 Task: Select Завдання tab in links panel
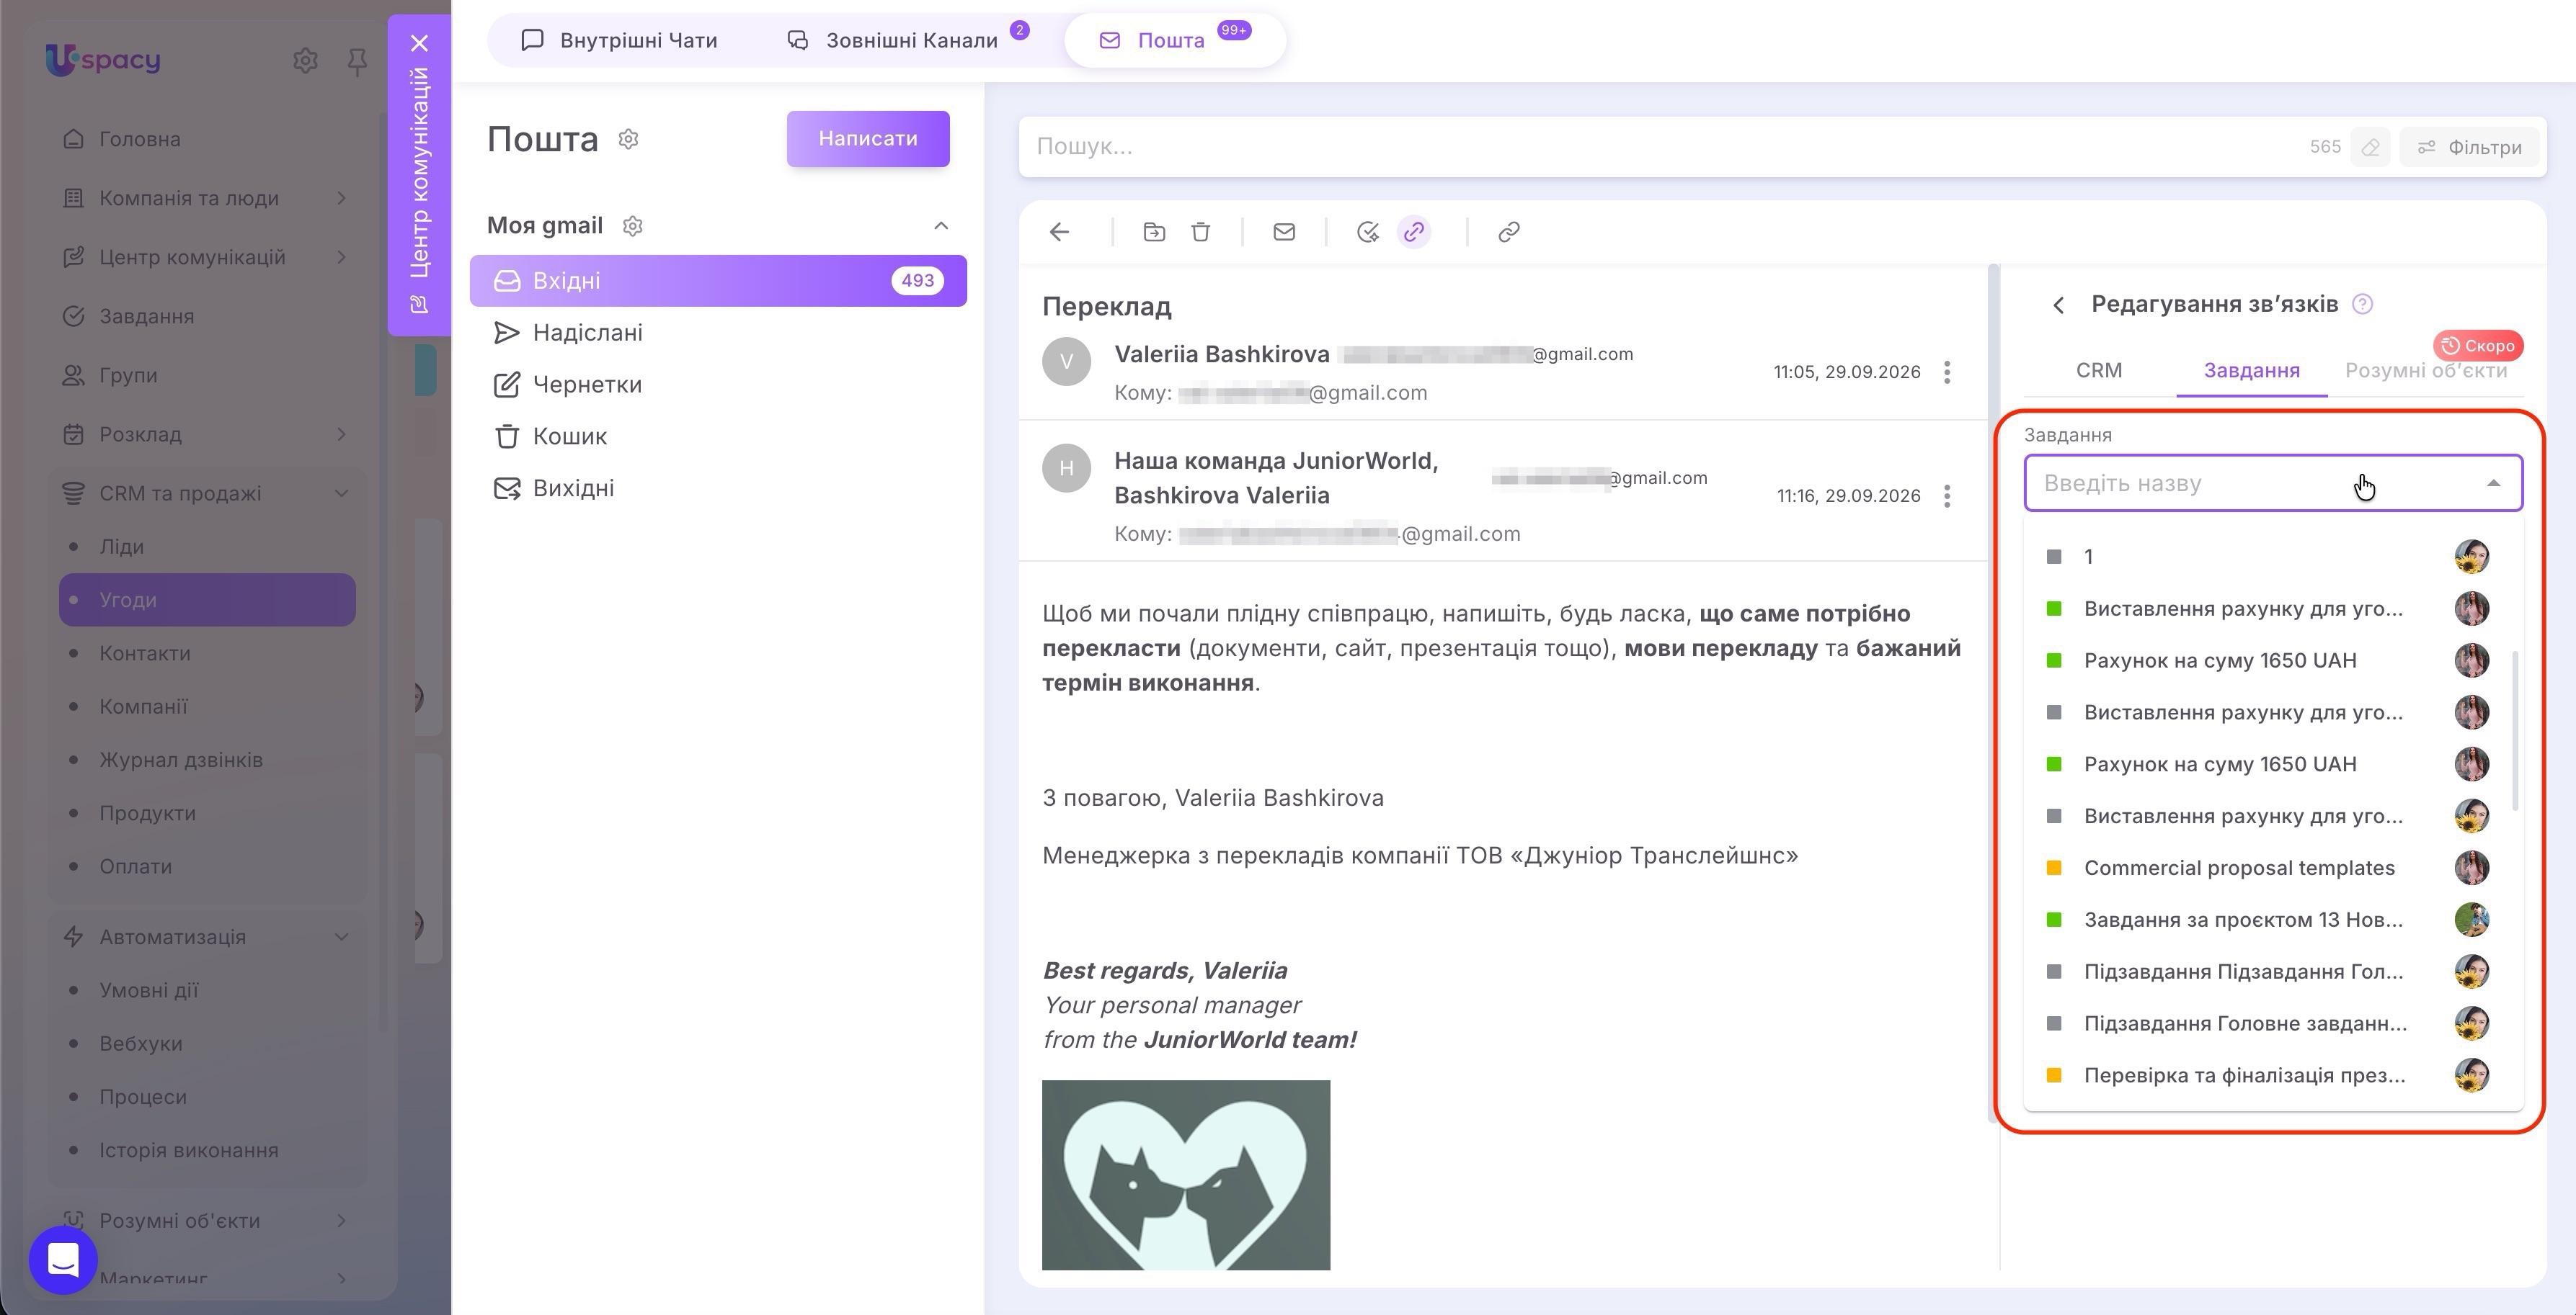pos(2251,371)
